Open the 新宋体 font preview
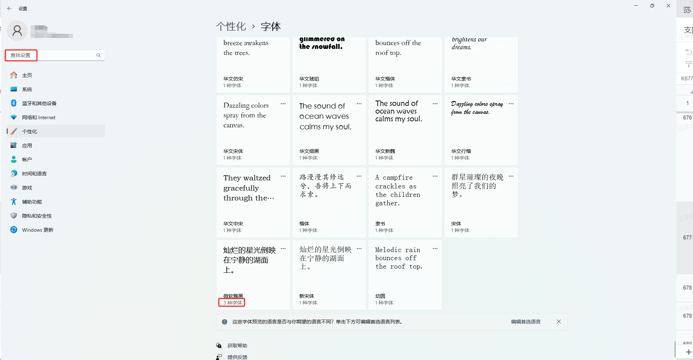 [x=329, y=275]
